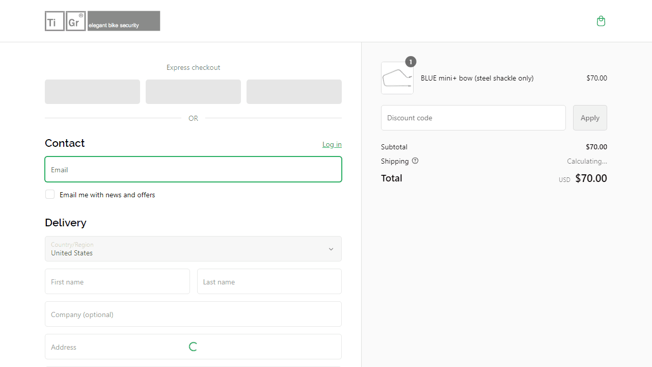Click the Calculating... shipping value
The image size is (652, 367).
tap(587, 161)
